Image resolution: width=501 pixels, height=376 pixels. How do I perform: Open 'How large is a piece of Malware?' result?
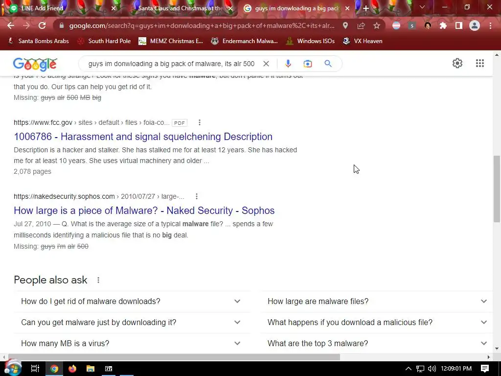click(x=144, y=211)
